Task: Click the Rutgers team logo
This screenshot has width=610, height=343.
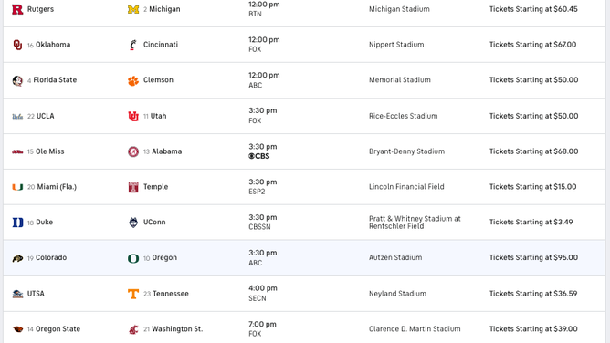Action: (17, 9)
